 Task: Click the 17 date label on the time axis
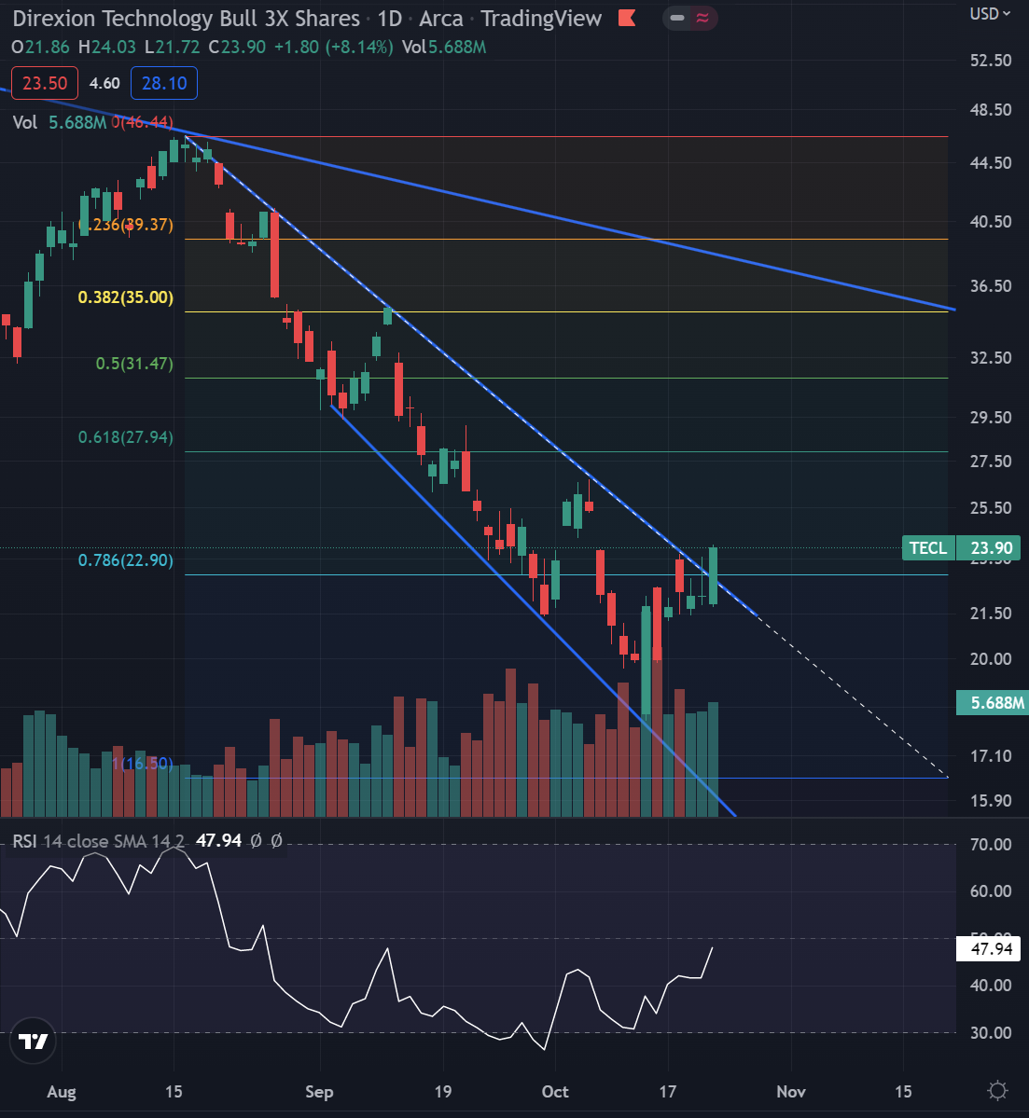tap(667, 1092)
